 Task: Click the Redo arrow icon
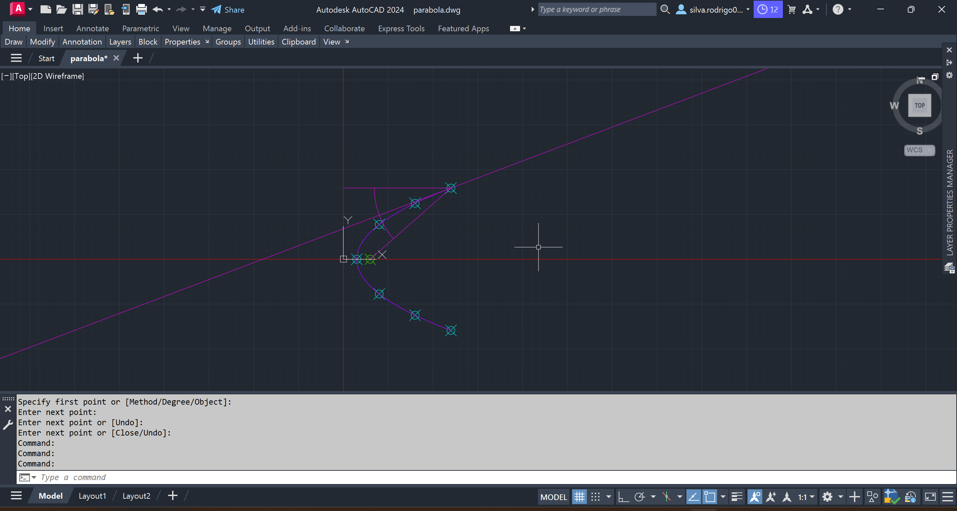181,9
